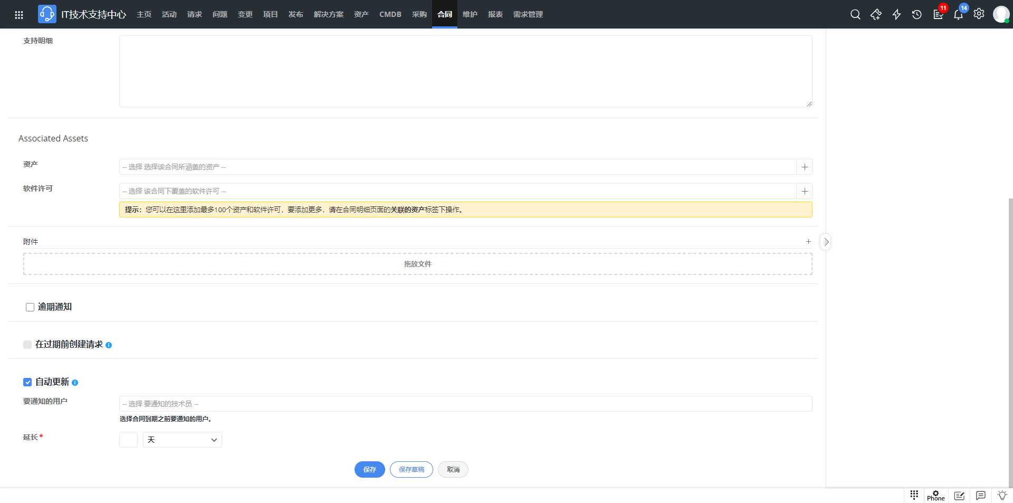
Task: Open the settings gear icon
Action: coord(979,14)
